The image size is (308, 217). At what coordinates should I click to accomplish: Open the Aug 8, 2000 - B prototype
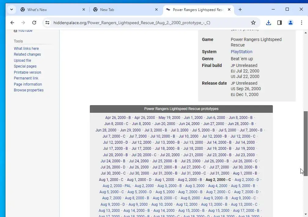coord(137,198)
